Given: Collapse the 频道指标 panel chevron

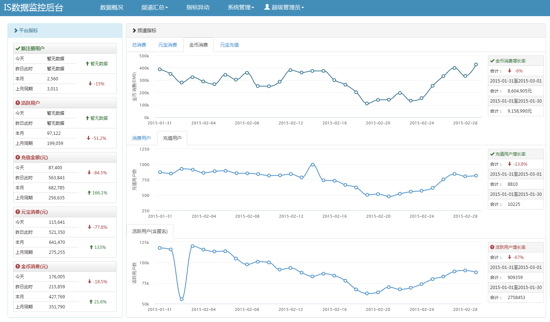Looking at the screenshot, I should pos(134,30).
